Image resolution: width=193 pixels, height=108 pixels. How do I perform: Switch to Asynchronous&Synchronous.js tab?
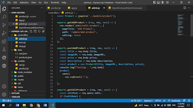click(x=127, y=8)
